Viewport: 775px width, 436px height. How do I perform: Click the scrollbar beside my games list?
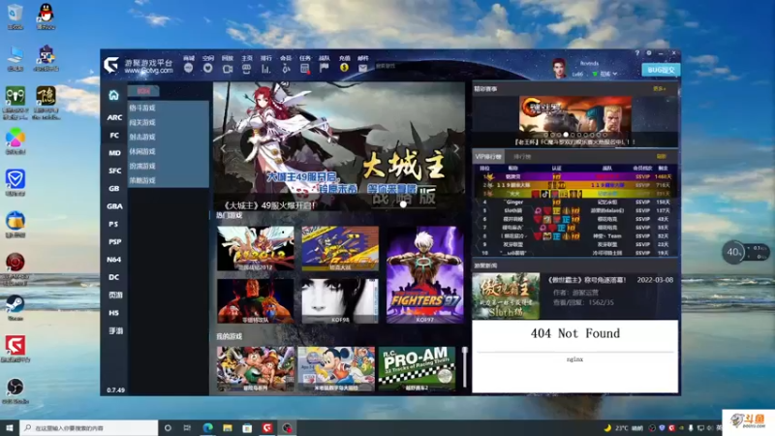tap(465, 367)
